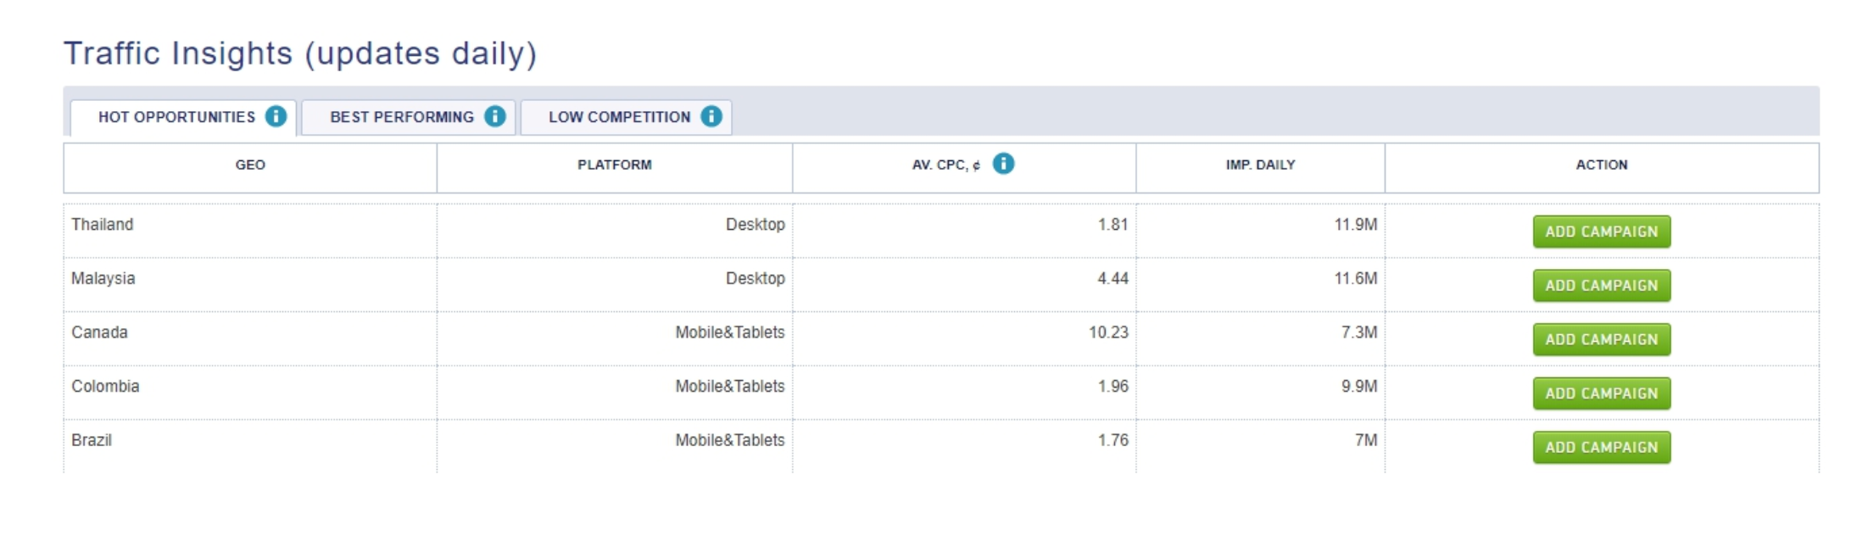Click the IMP. DAILY column header
Viewport: 1857px width, 553px height.
1258,165
